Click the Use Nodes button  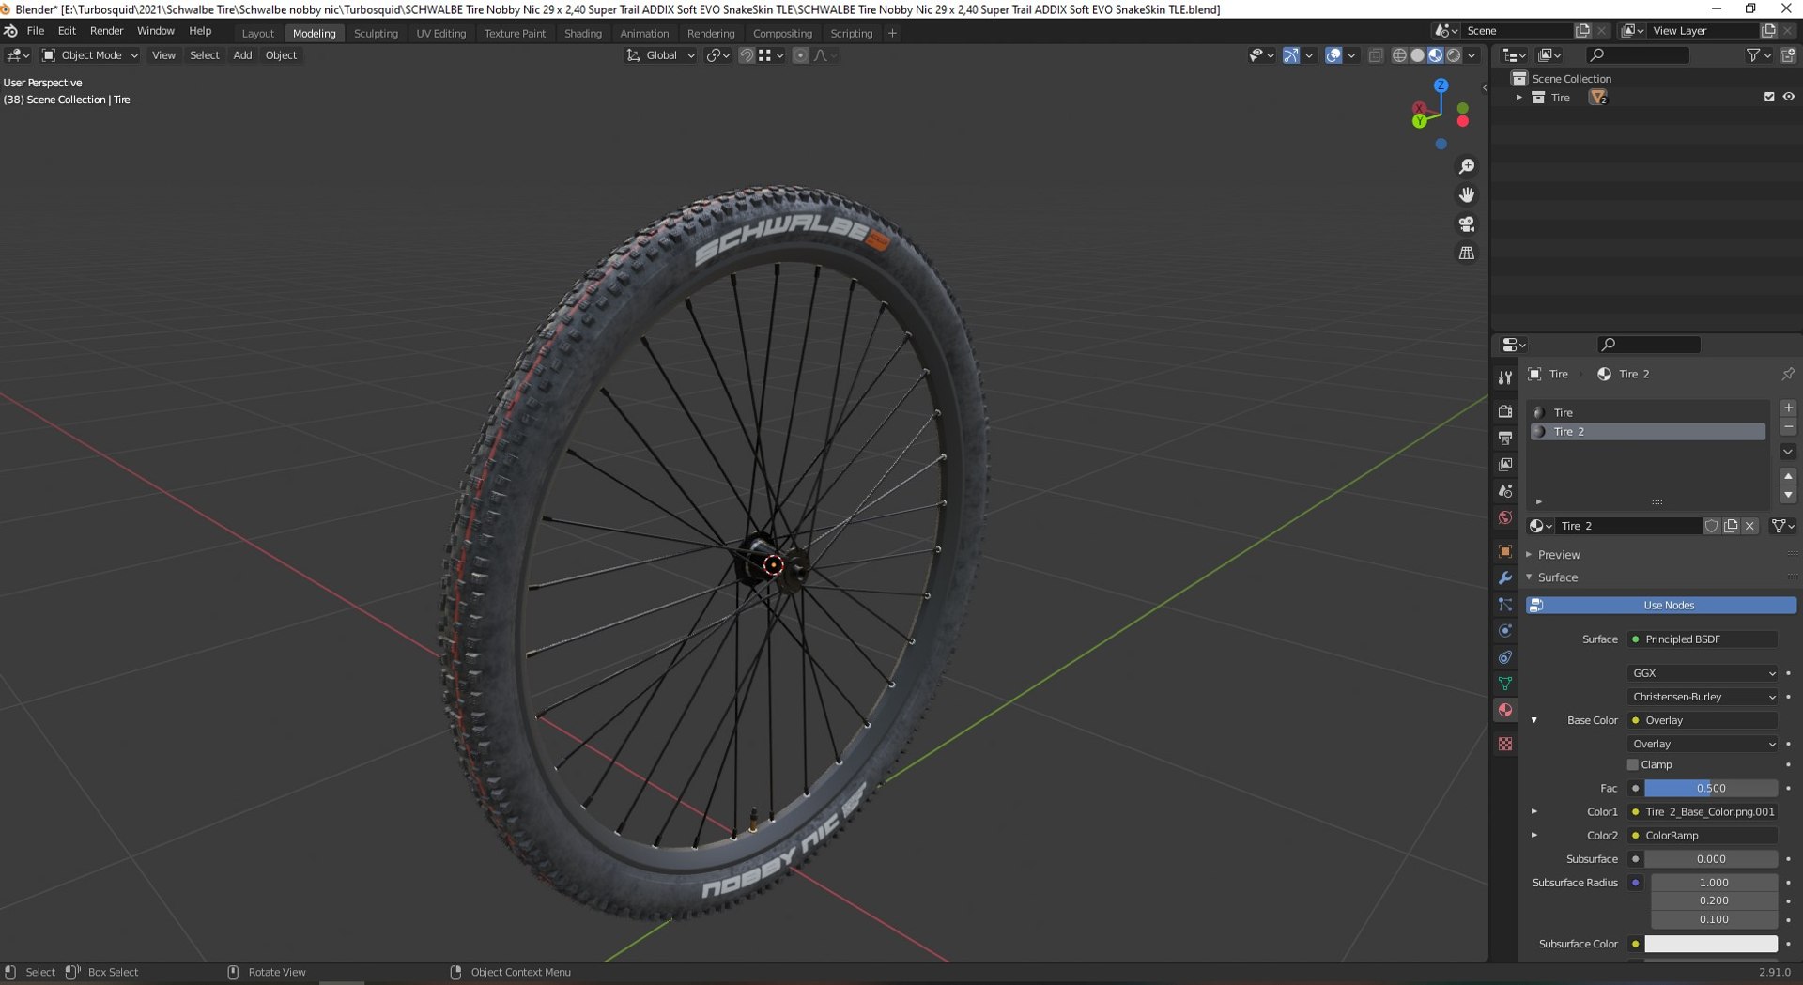(x=1660, y=606)
